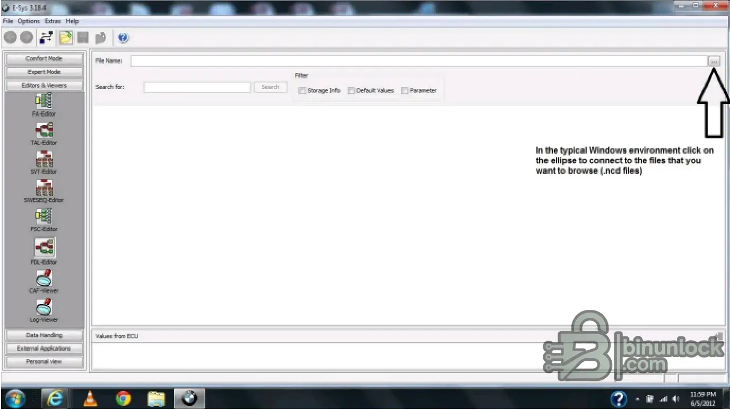Show hidden system tray icons
730x410 pixels.
click(638, 399)
